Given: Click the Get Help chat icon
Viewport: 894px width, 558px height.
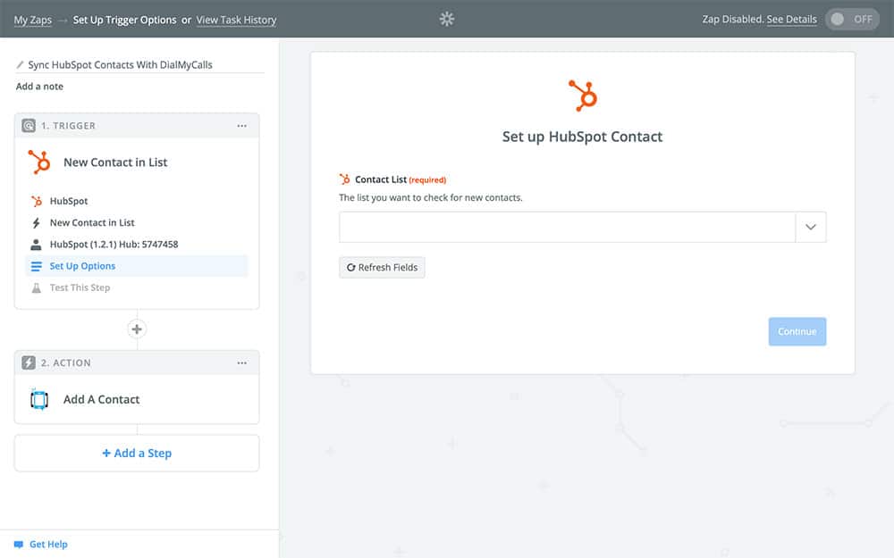Looking at the screenshot, I should (19, 545).
